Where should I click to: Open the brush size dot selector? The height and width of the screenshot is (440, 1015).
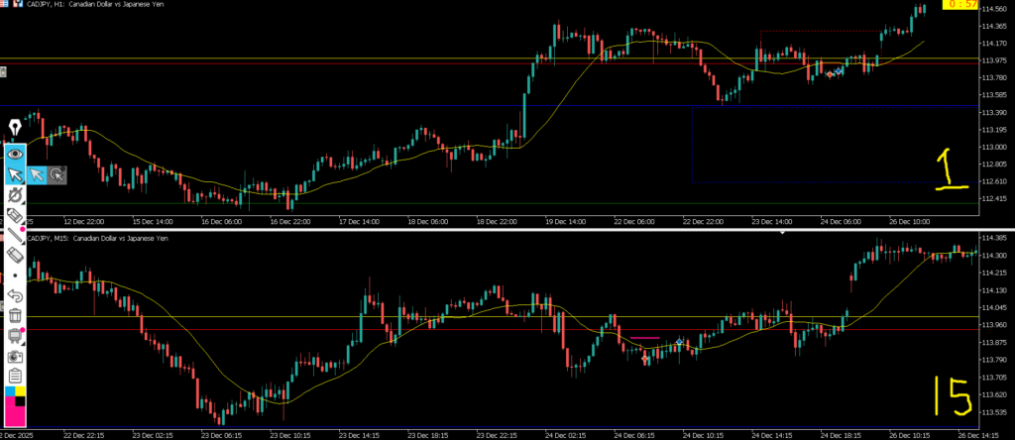click(x=15, y=275)
